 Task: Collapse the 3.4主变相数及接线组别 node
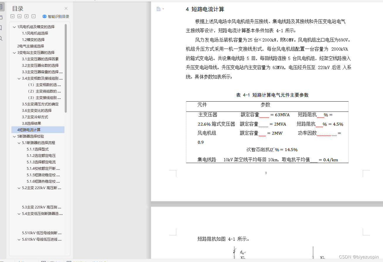coord(19,78)
